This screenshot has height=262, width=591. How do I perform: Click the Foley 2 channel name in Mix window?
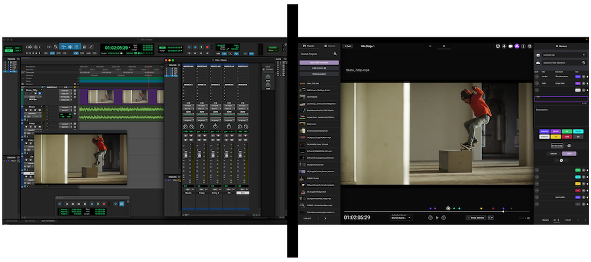click(x=215, y=193)
